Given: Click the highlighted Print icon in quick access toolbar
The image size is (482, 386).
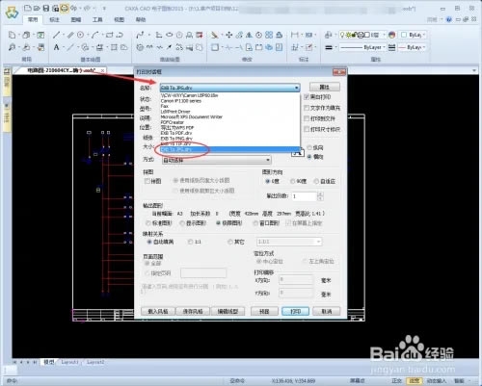Looking at the screenshot, I should (65, 8).
